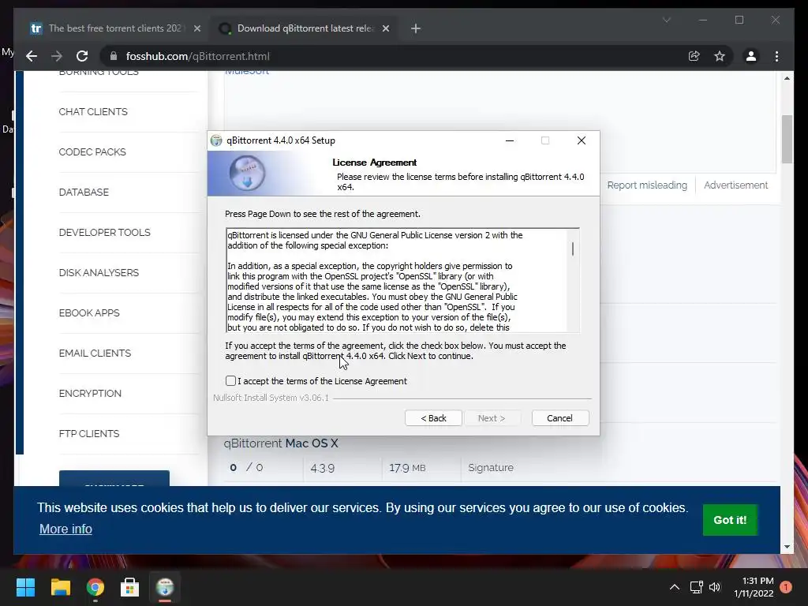Close the 'Download qBittorrent' tab

click(x=385, y=28)
